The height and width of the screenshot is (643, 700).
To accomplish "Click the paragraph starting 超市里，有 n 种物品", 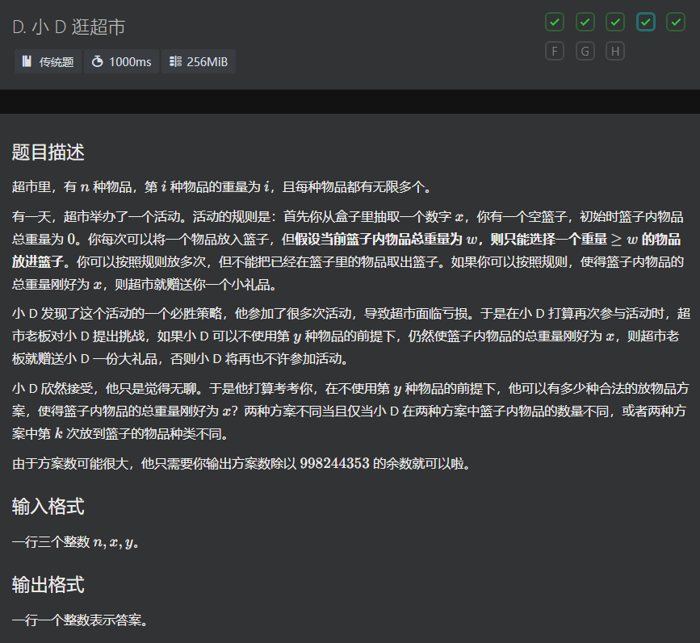I will 222,187.
